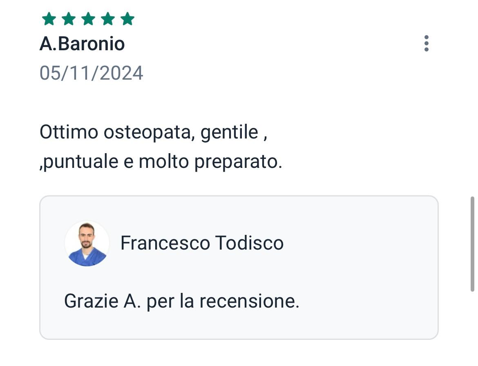Open Francesco Todisco's name link

pyautogui.click(x=202, y=243)
